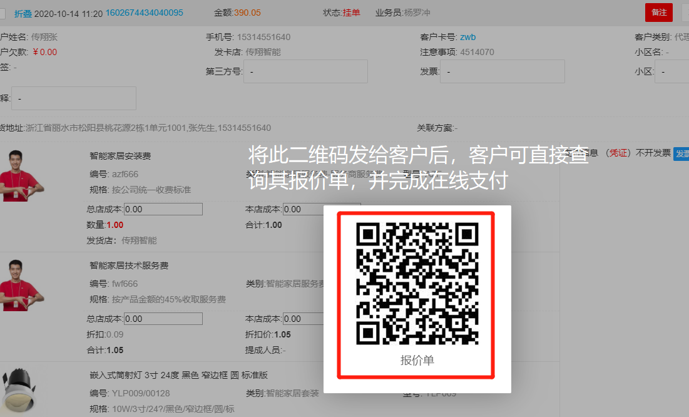Click customer card number zwb

coord(468,37)
